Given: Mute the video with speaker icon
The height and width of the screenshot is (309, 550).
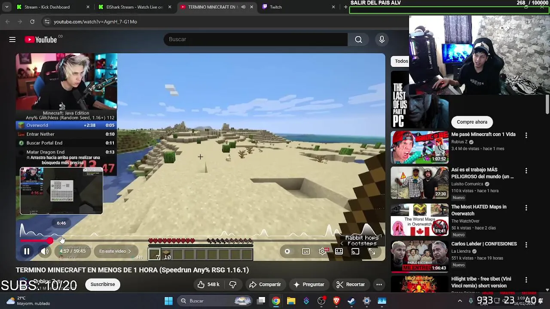Looking at the screenshot, I should (45, 251).
